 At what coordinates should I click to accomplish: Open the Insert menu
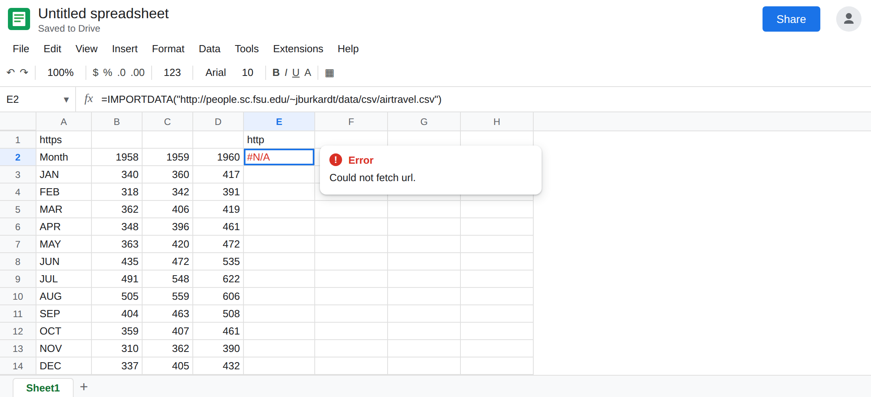[125, 49]
